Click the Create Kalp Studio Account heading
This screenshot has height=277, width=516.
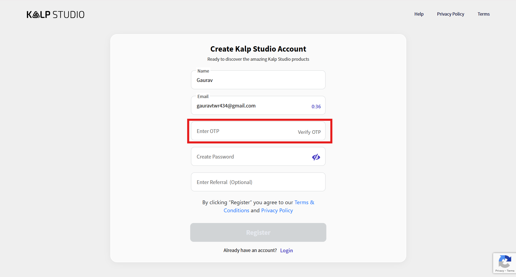pyautogui.click(x=258, y=49)
